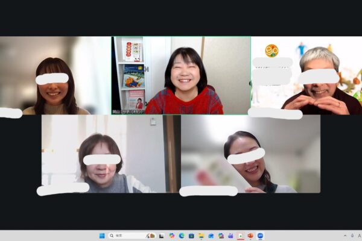The image size is (362, 241).
Task: Open the Windows Start menu
Action: 101,236
